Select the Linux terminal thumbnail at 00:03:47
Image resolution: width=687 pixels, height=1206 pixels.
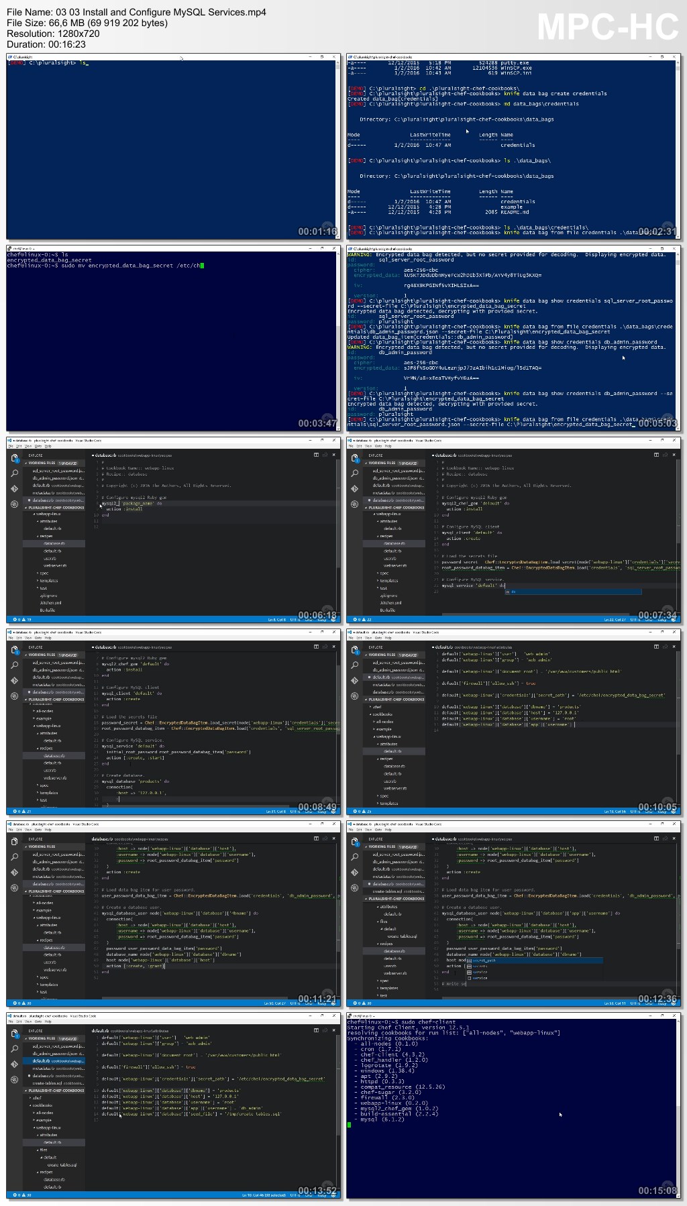pyautogui.click(x=173, y=338)
